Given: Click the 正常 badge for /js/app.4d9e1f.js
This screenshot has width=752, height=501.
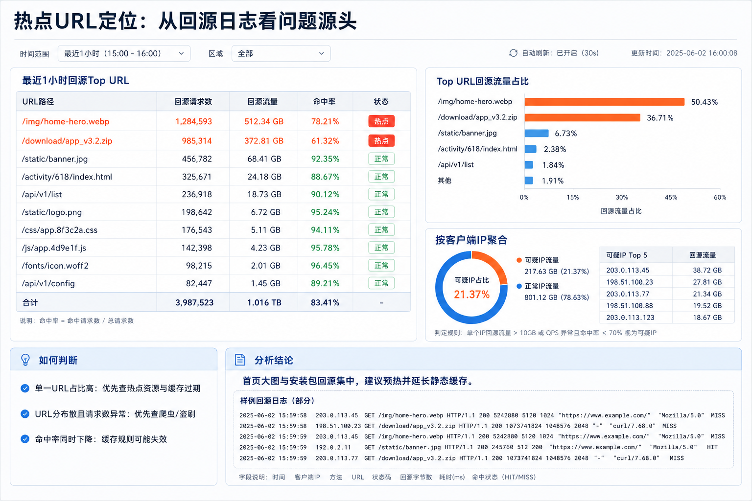Looking at the screenshot, I should click(x=381, y=248).
